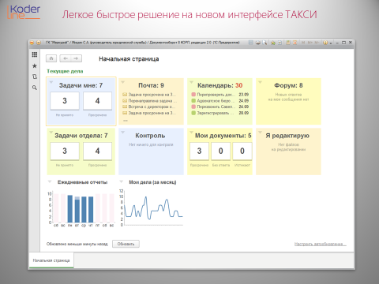Expand the Форум widget menu triangle
The image size is (379, 284).
[260, 82]
